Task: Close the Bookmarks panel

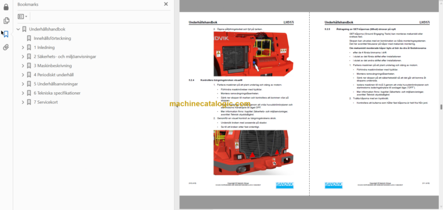Action: point(166,4)
